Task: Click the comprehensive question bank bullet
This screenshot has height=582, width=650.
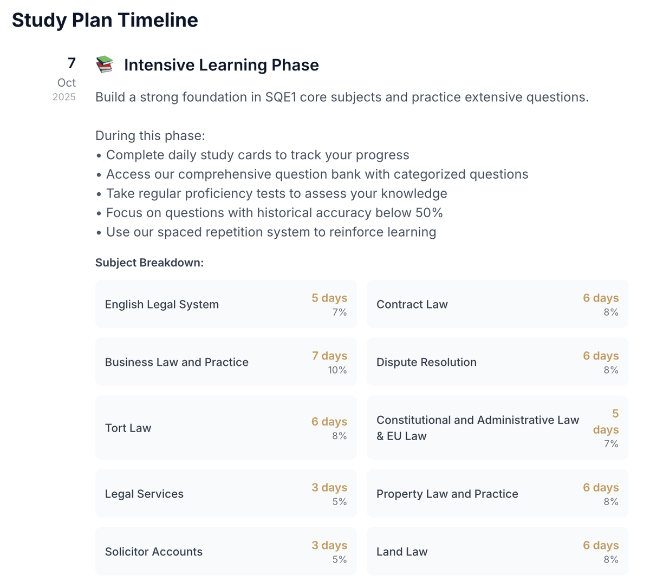Action: (x=317, y=174)
